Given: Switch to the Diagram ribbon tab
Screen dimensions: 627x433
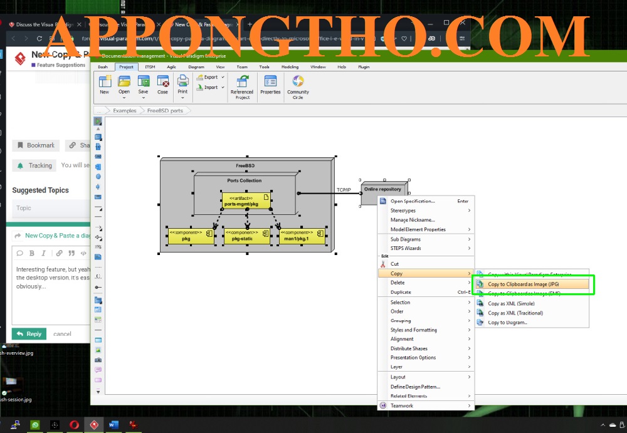Looking at the screenshot, I should click(x=196, y=67).
